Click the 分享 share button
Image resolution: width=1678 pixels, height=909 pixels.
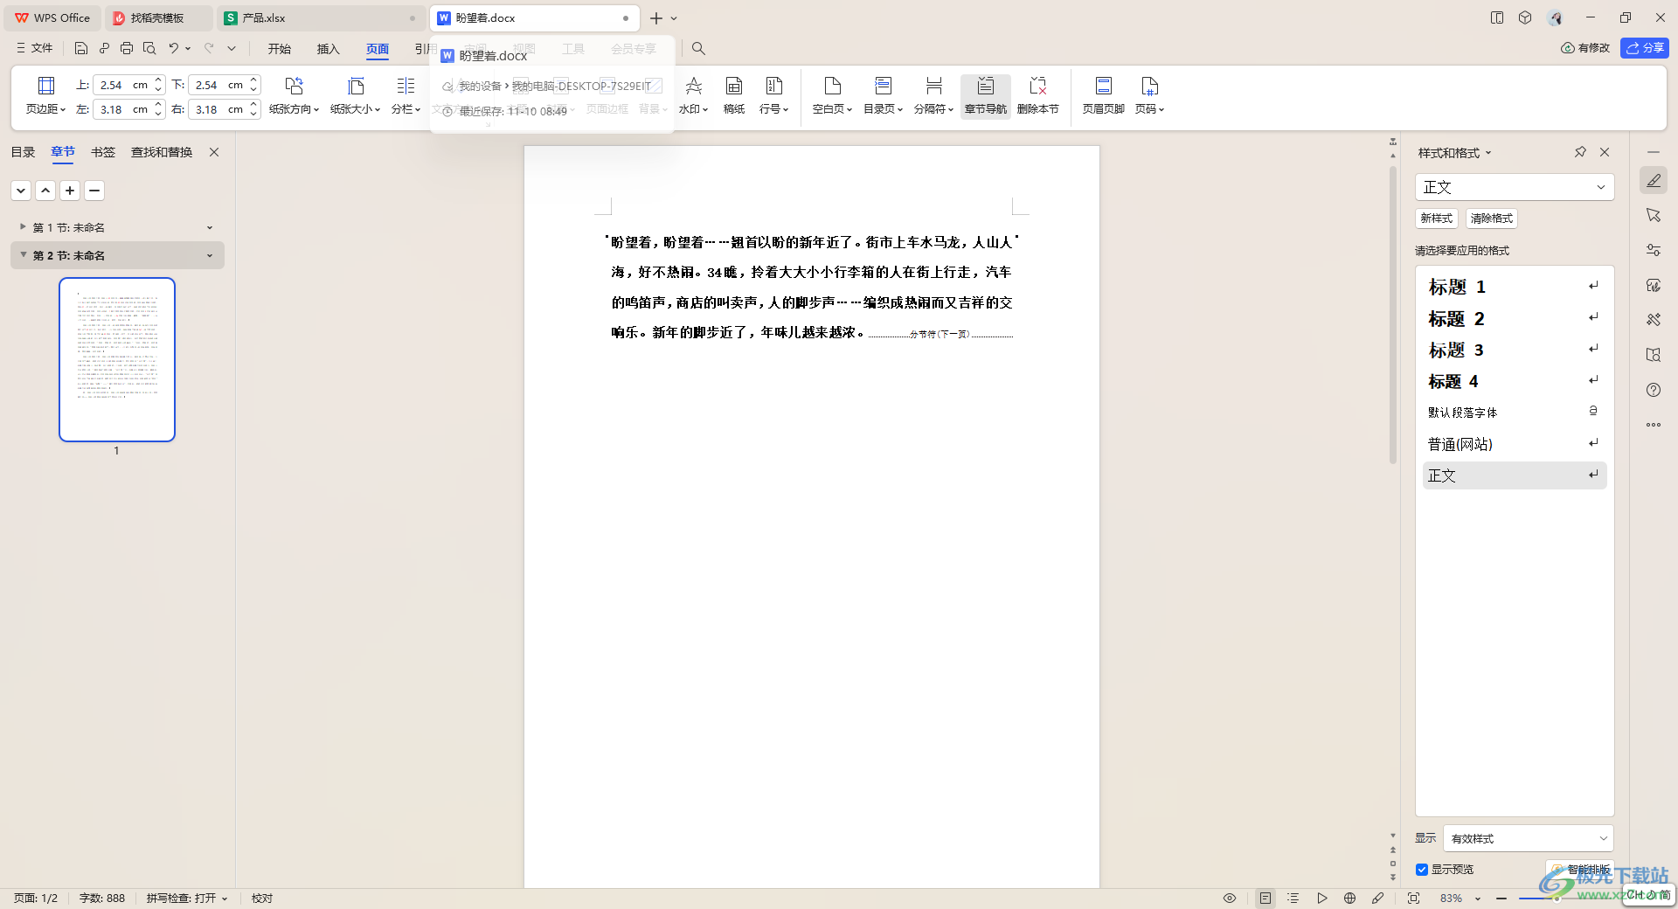pyautogui.click(x=1644, y=48)
